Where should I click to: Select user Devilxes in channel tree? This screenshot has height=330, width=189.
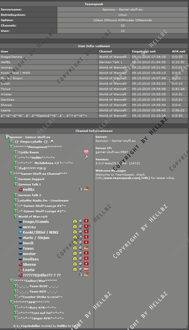tap(31, 259)
